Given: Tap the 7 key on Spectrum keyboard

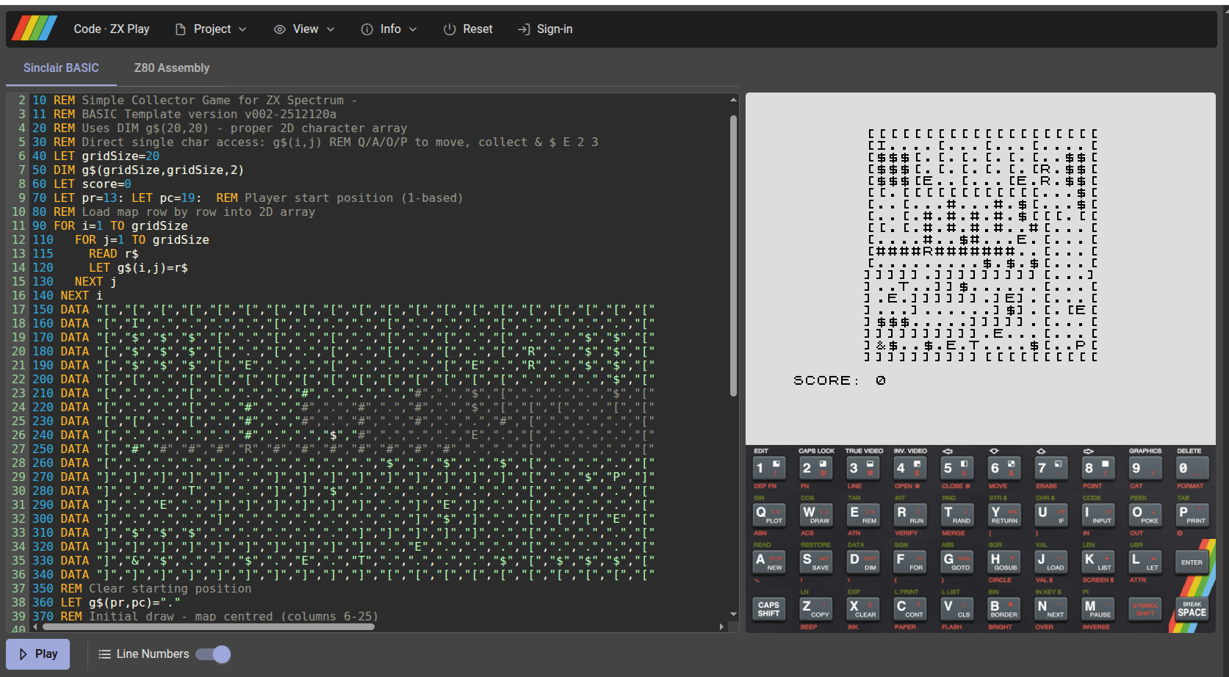Looking at the screenshot, I should pyautogui.click(x=1051, y=468).
